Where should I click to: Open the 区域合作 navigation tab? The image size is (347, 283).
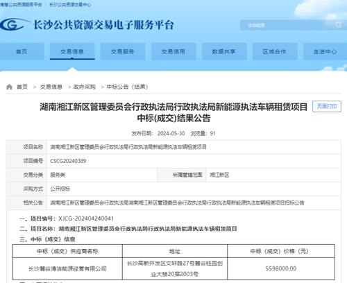click(x=275, y=51)
